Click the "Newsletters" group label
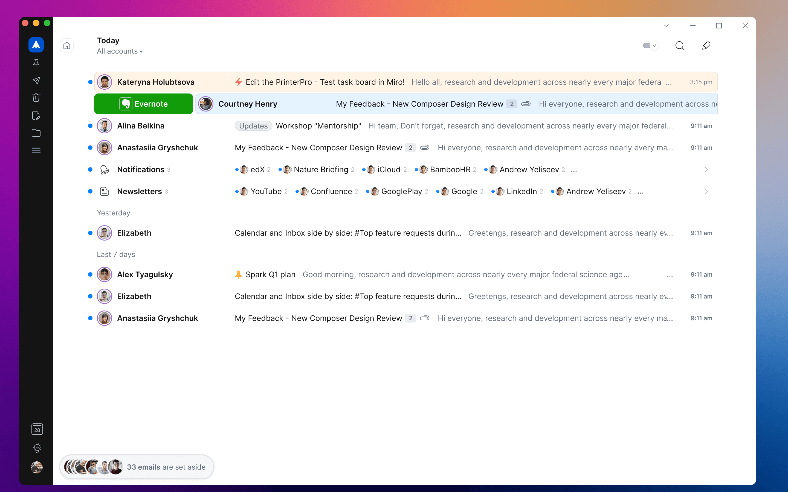788x492 pixels. pos(139,191)
